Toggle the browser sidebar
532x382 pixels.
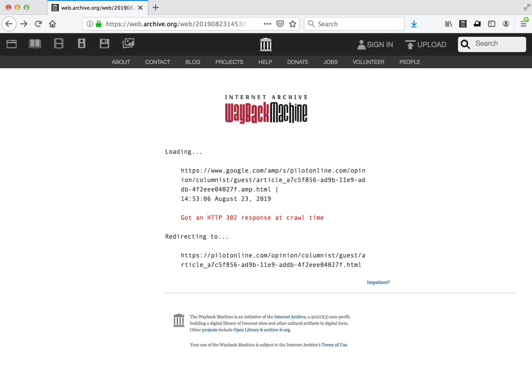pyautogui.click(x=492, y=24)
